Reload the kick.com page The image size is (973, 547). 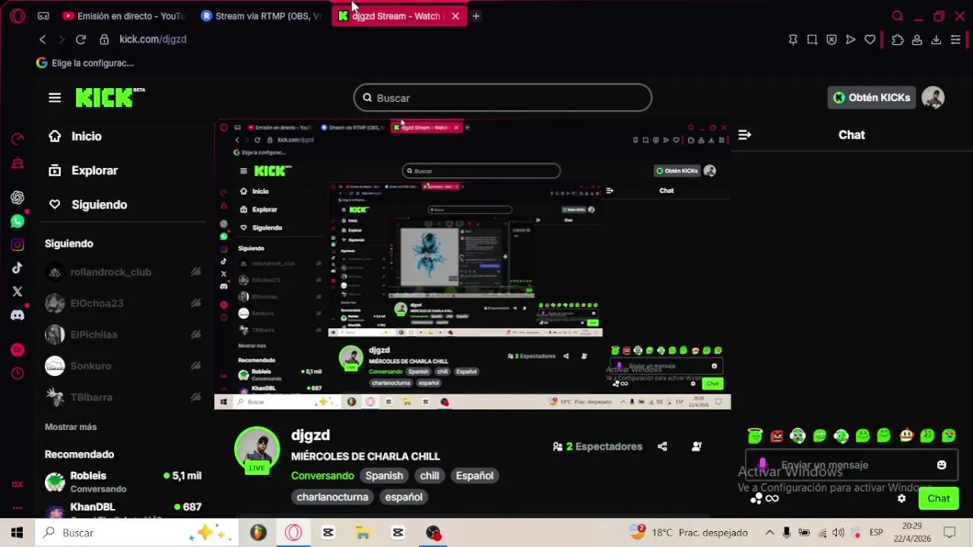tap(81, 40)
